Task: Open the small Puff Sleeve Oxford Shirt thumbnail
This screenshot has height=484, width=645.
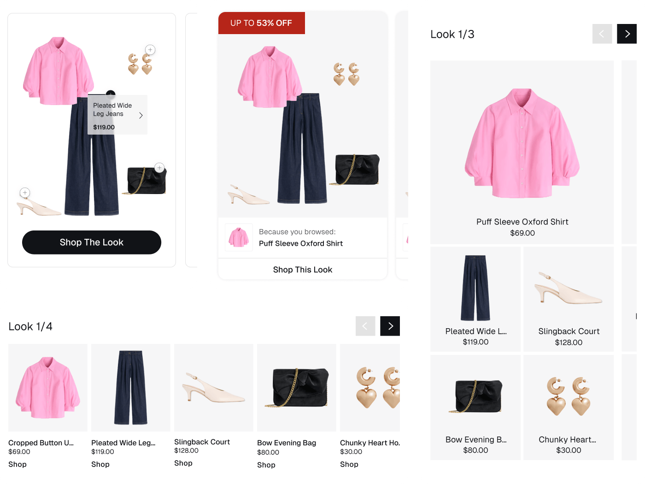Action: pos(239,237)
